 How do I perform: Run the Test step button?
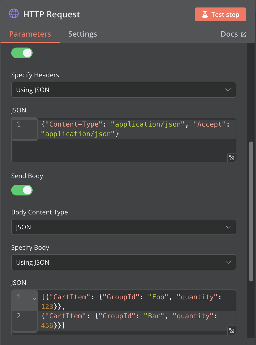220,14
